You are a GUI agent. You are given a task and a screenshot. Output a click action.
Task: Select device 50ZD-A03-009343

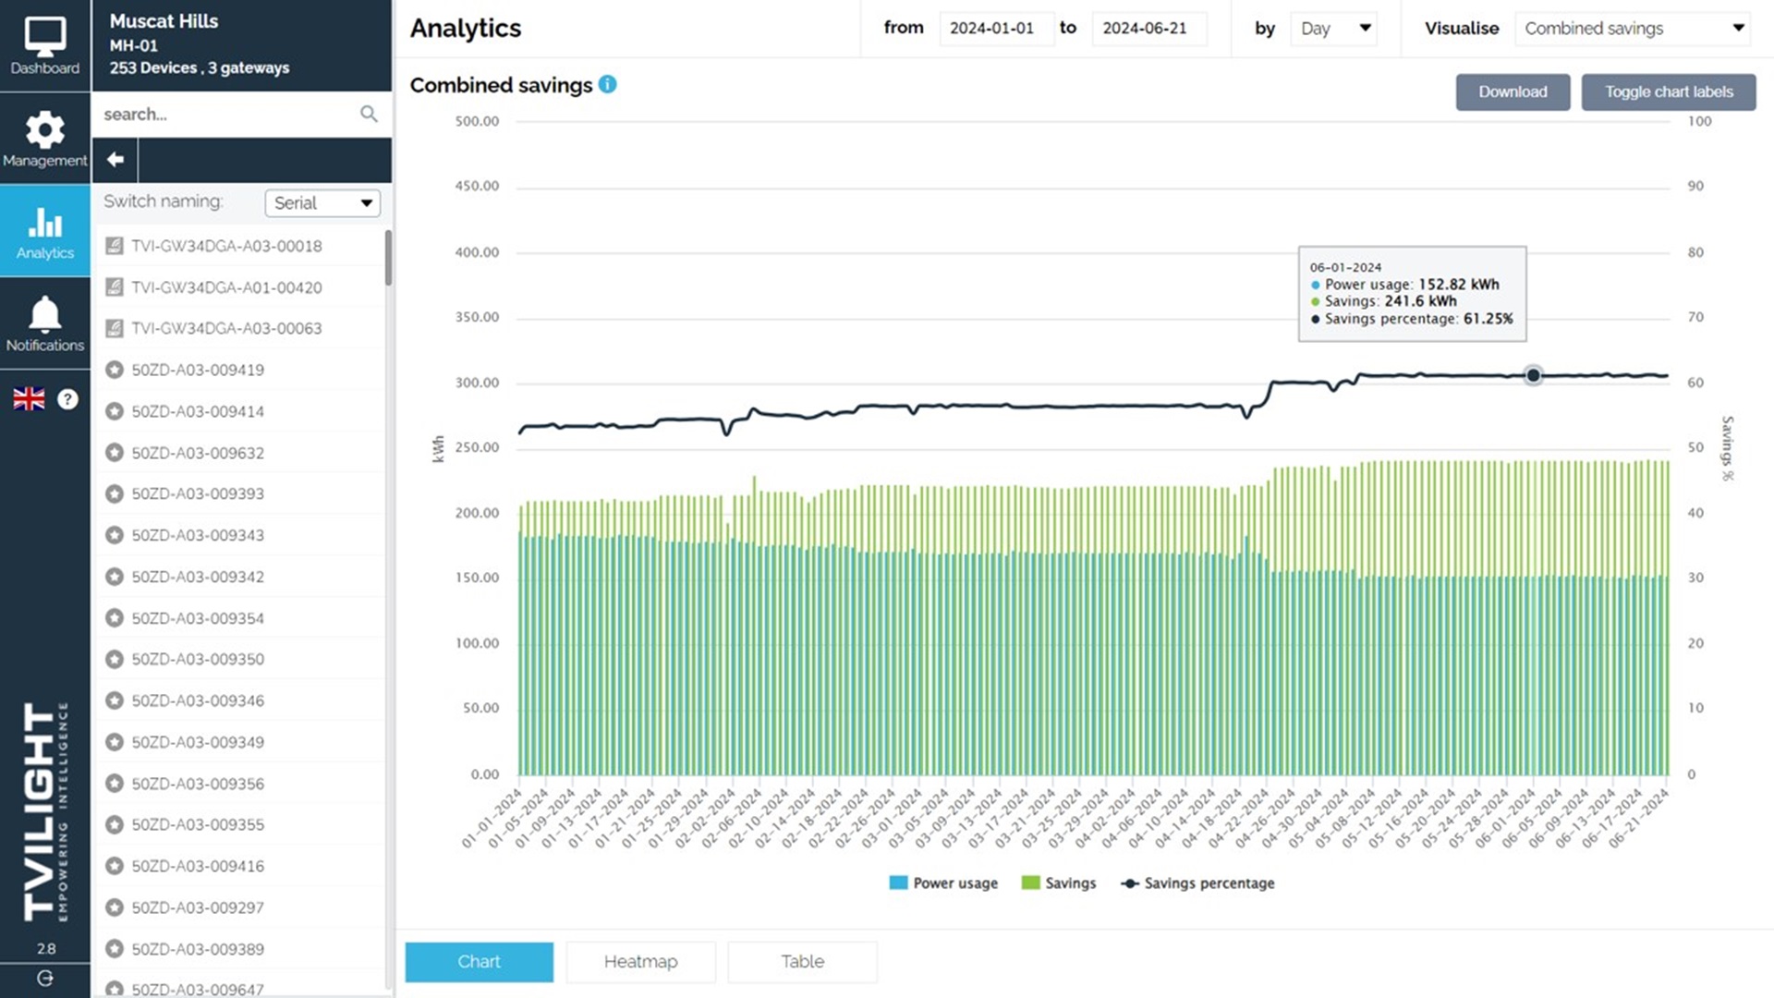pyautogui.click(x=239, y=535)
